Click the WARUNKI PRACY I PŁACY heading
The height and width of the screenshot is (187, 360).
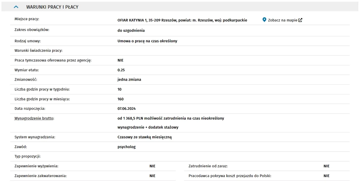52,7
